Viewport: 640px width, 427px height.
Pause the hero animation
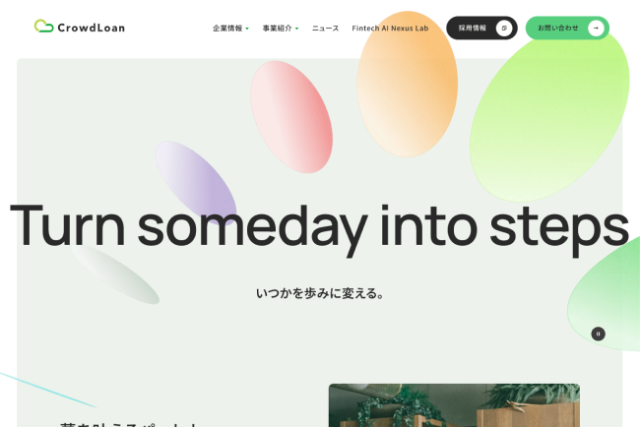pyautogui.click(x=598, y=334)
